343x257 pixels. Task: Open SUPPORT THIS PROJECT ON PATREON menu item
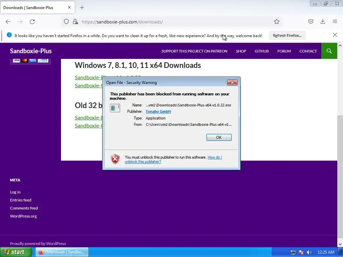pos(194,51)
